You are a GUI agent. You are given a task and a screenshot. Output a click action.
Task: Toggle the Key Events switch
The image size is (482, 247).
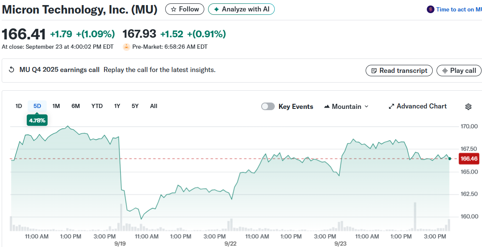coord(268,106)
